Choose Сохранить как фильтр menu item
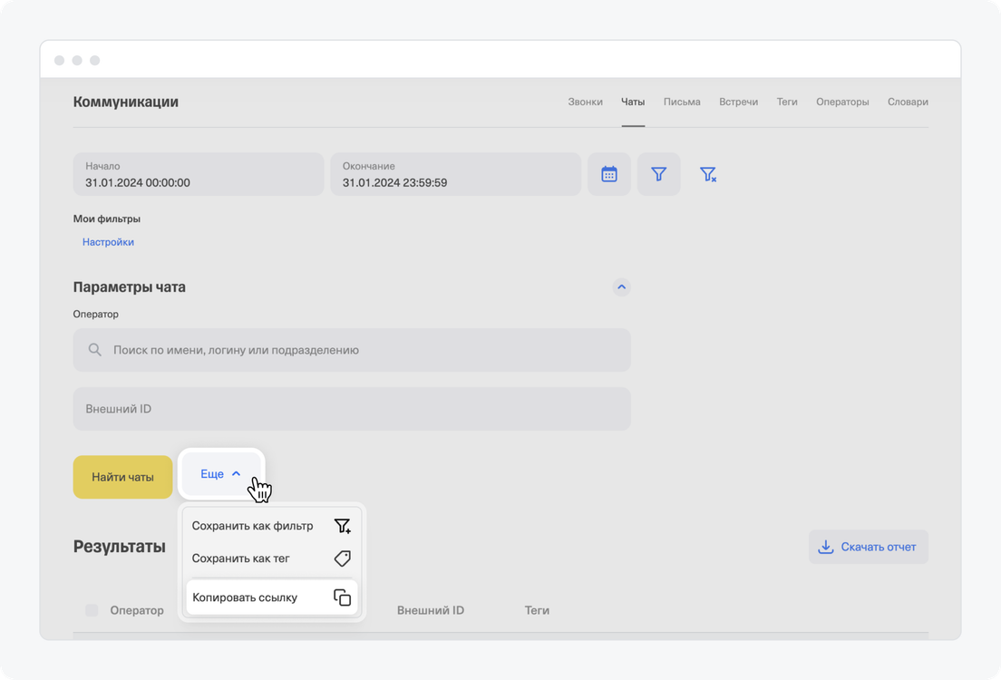This screenshot has height=680, width=1001. click(272, 526)
